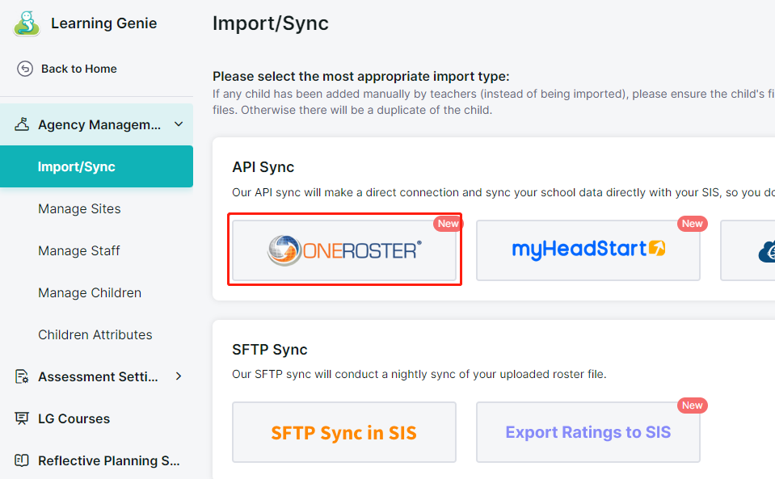775x479 pixels.
Task: Select Manage Children in the sidebar
Action: (x=90, y=292)
